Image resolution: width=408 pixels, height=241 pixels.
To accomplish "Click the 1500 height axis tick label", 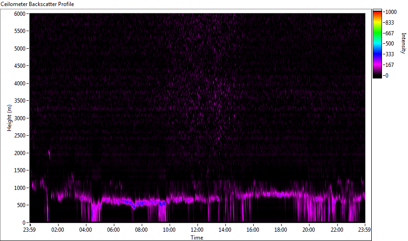I will (20, 170).
